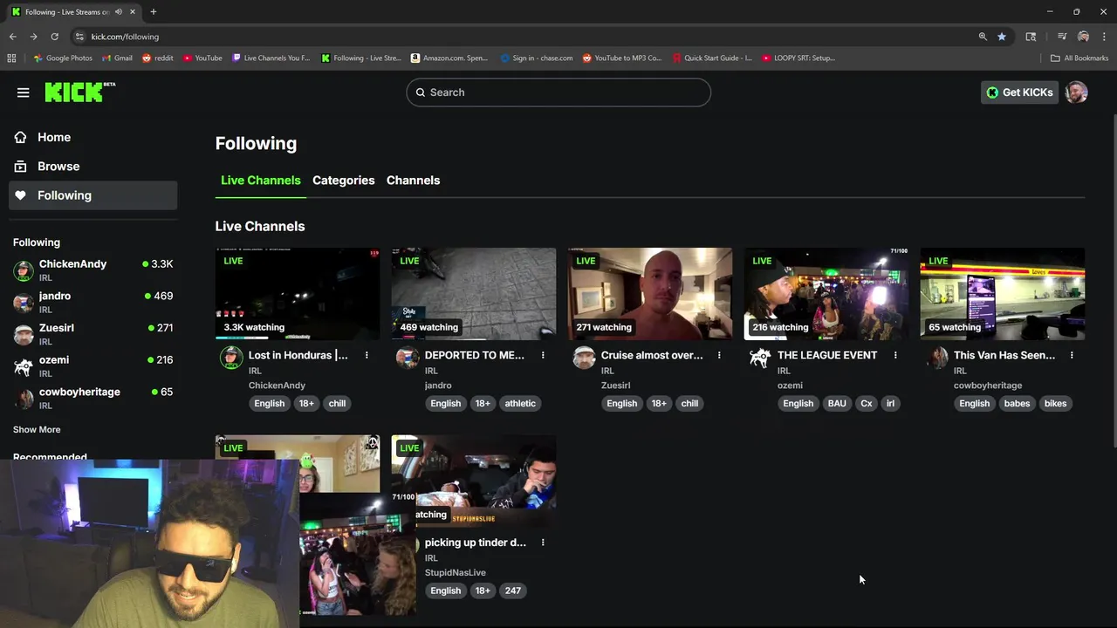The width and height of the screenshot is (1117, 628).
Task: Click the bookmark star icon
Action: click(1002, 37)
